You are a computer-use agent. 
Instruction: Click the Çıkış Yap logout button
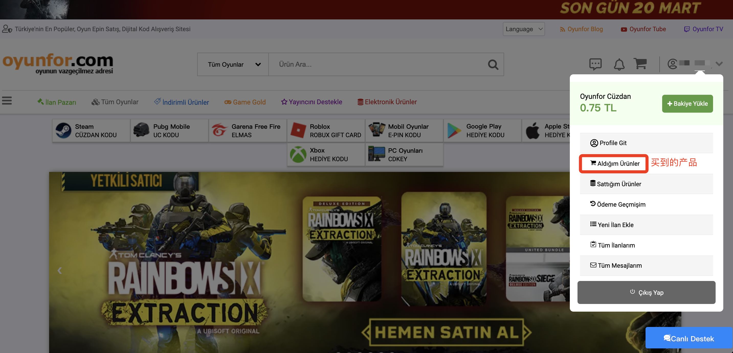pyautogui.click(x=646, y=292)
